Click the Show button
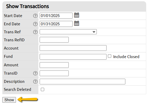148x104 pixels. point(9,100)
